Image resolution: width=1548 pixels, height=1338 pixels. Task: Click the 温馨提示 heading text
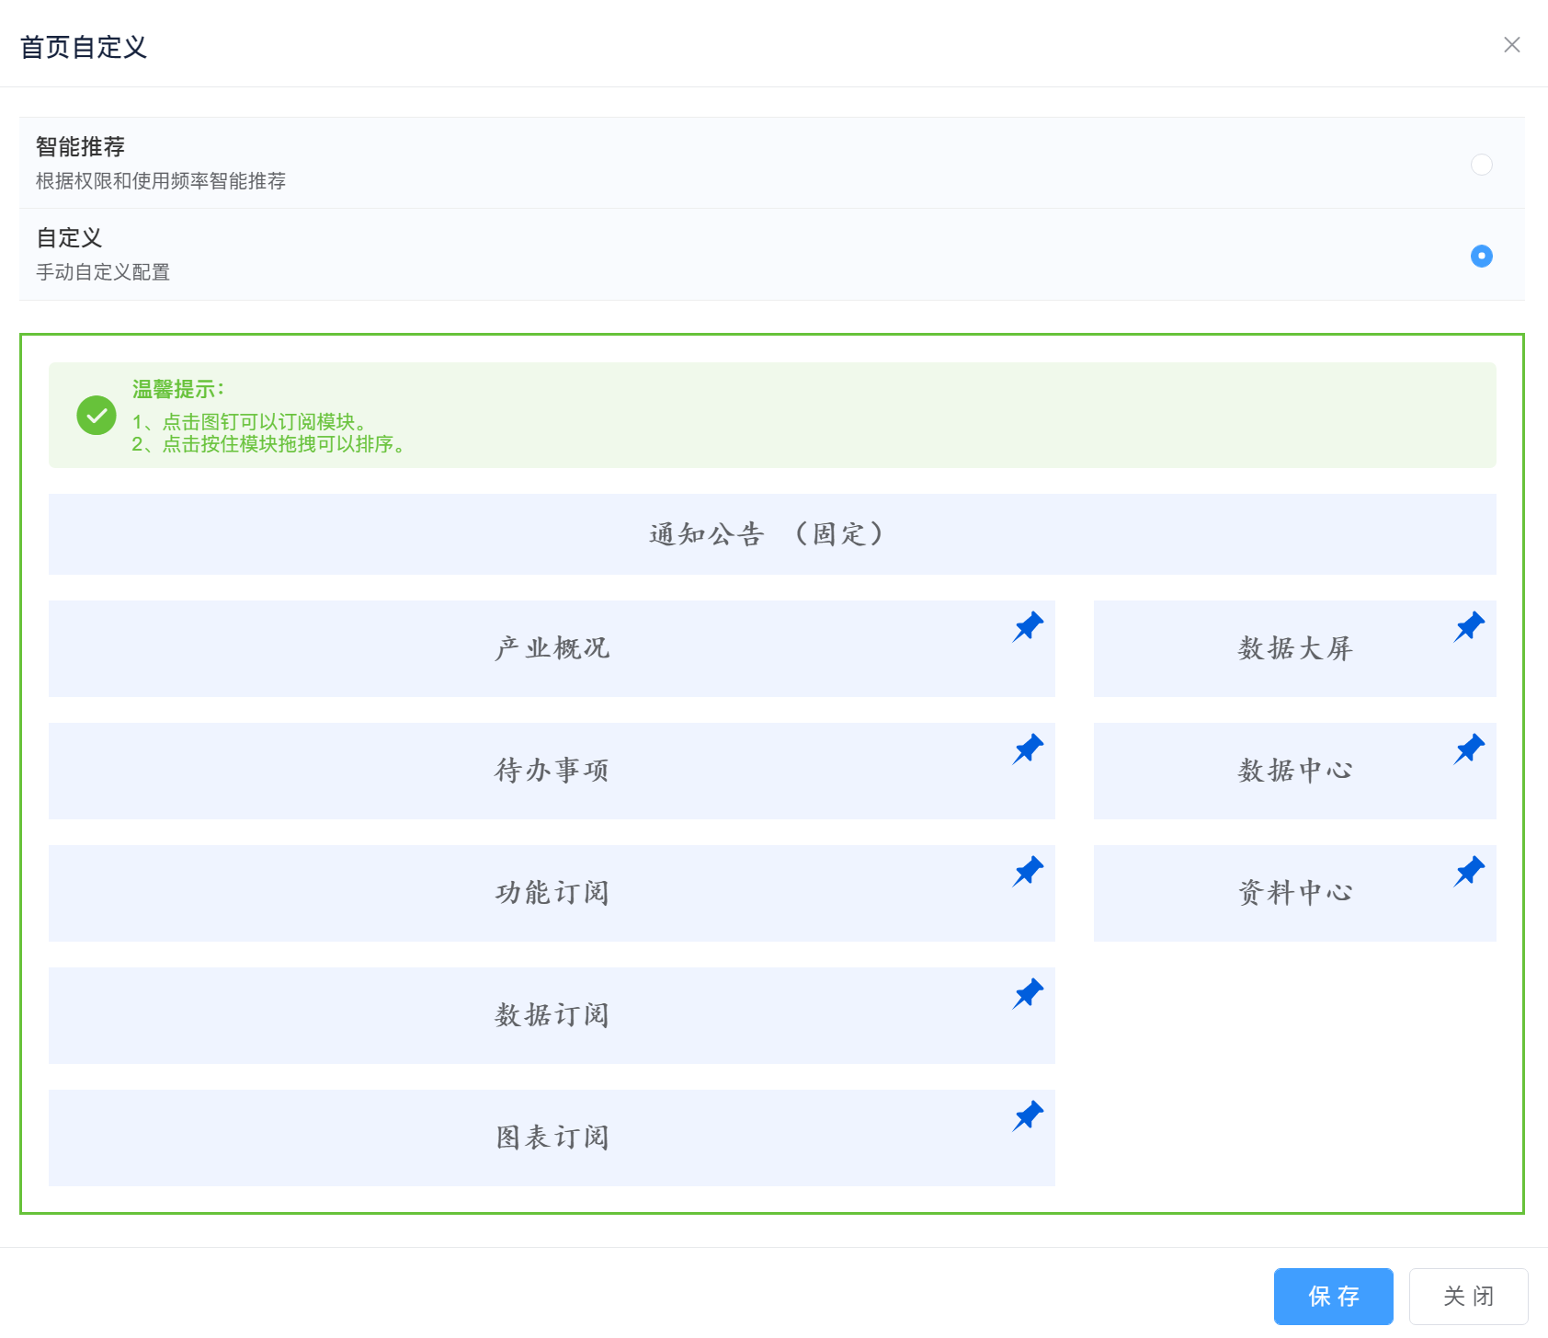tap(178, 389)
